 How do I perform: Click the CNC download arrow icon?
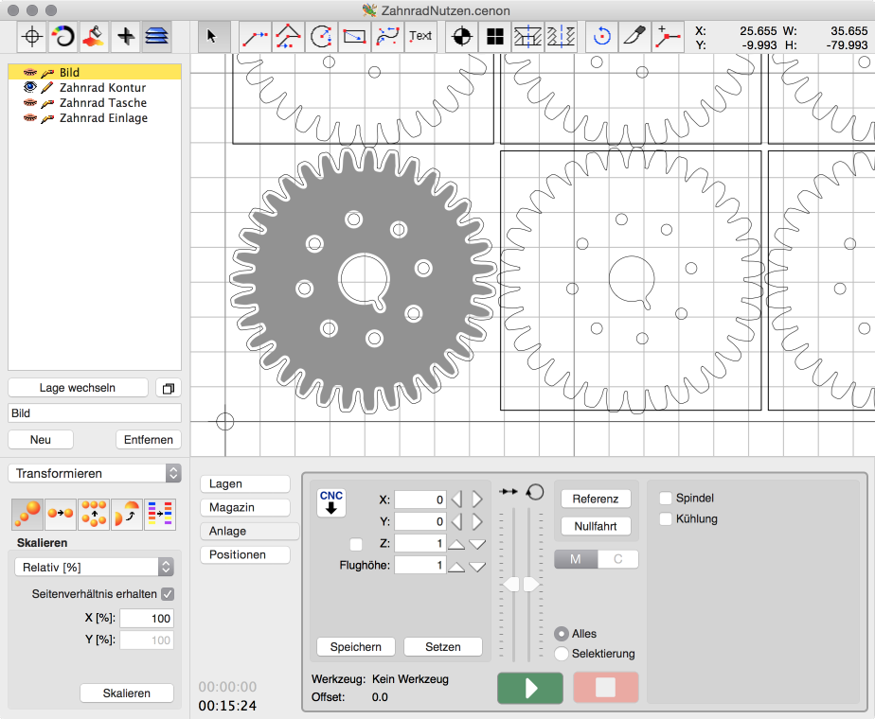click(331, 502)
